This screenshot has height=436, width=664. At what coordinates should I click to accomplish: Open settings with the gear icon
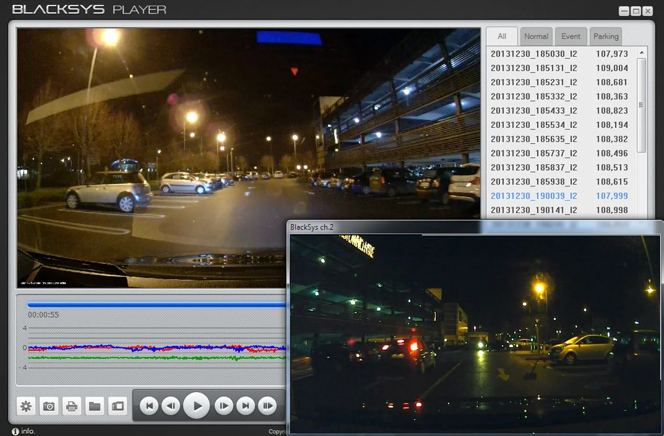tap(26, 406)
